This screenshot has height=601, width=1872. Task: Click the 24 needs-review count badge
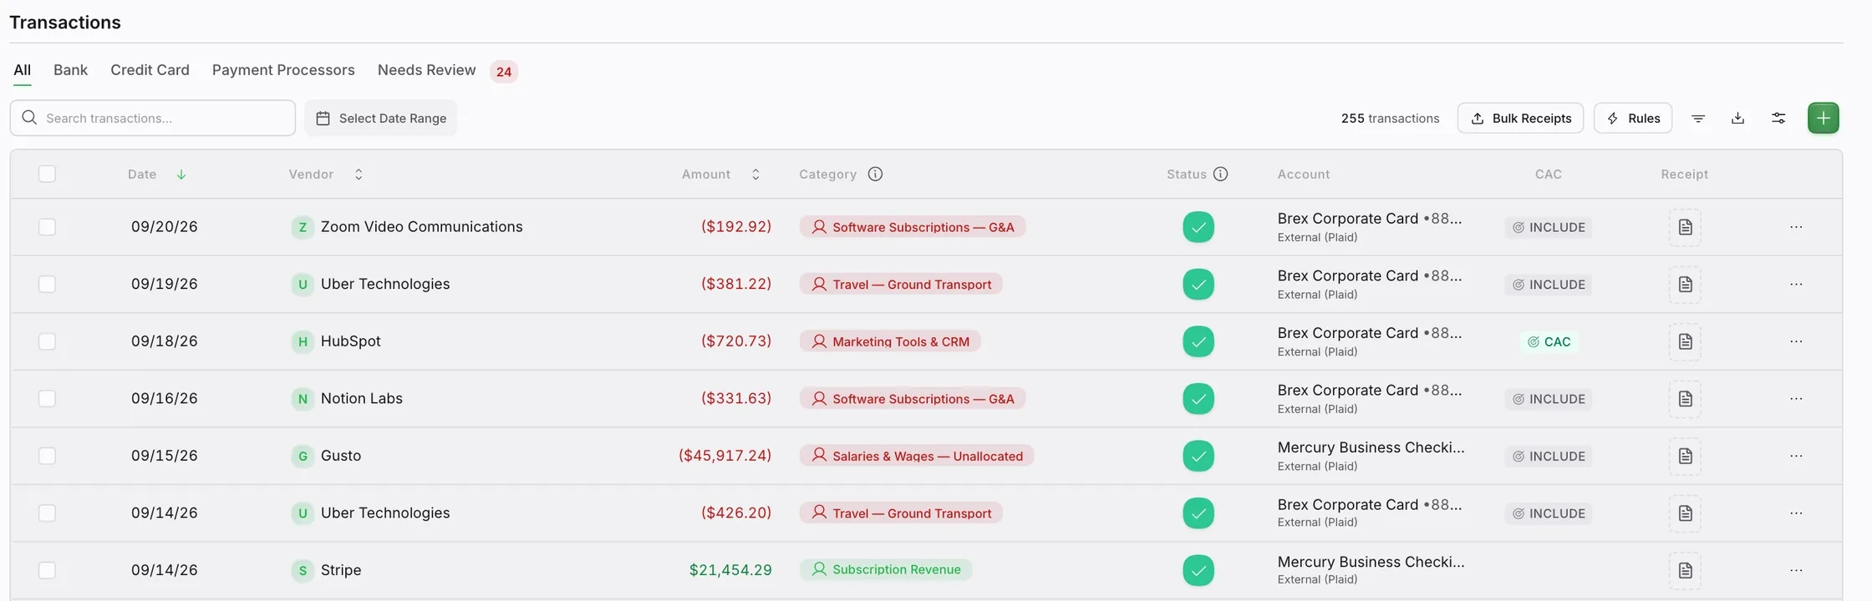pyautogui.click(x=504, y=72)
